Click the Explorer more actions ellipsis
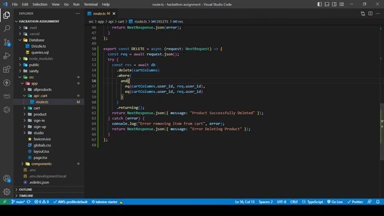Screen dimensions: 384x216 click(77, 13)
